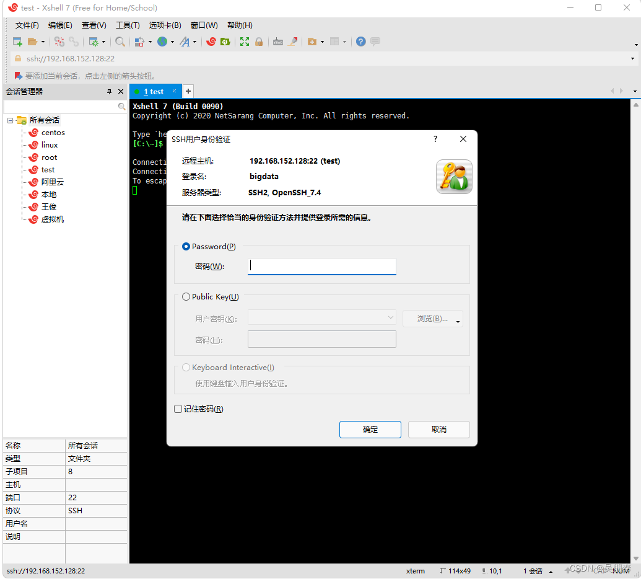Click the bookmark arrow add-session icon

18,76
